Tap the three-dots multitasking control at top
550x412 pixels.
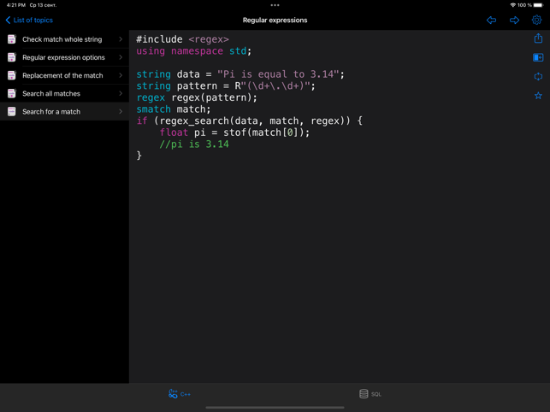point(275,5)
